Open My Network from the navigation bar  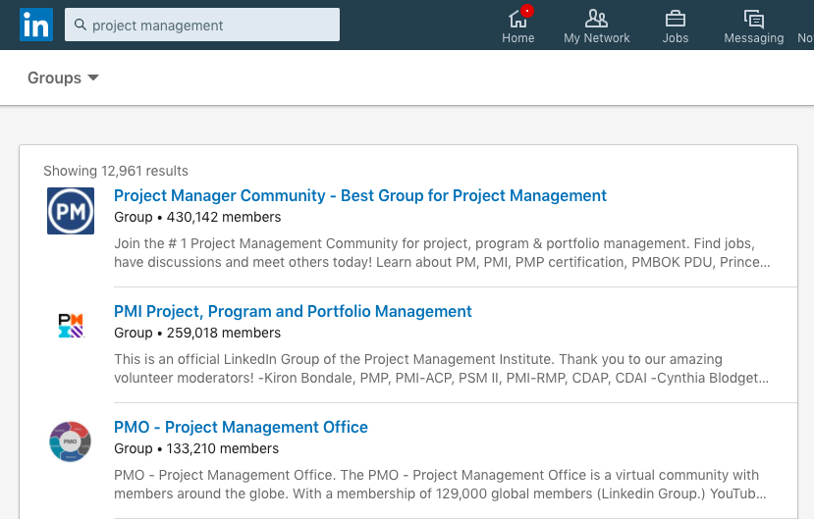pyautogui.click(x=596, y=26)
